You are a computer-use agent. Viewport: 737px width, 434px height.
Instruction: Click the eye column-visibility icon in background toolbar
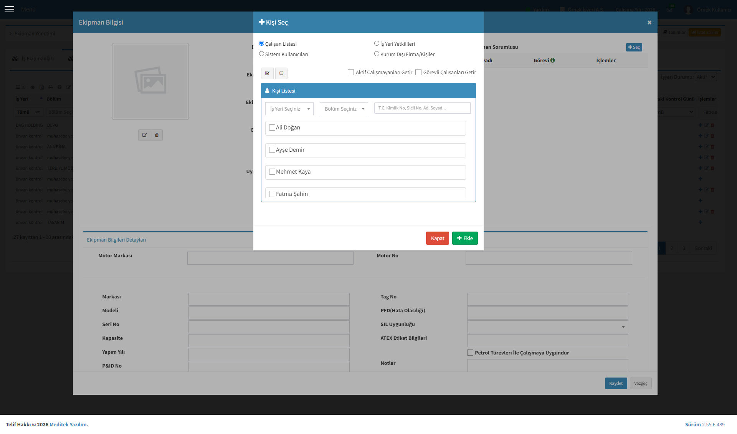33,87
